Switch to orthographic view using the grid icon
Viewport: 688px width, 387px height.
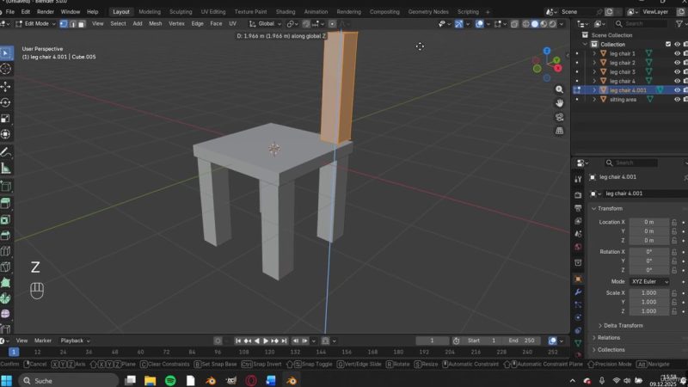pos(560,131)
